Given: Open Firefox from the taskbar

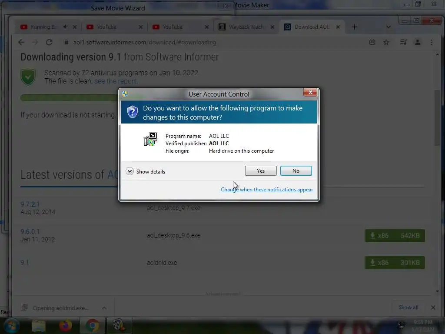Looking at the screenshot, I should click(66, 325).
